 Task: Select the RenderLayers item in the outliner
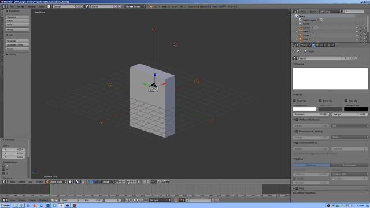[310, 20]
